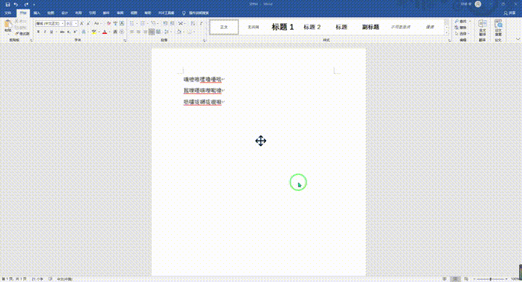Apply the 正文 (Normal) style
The width and height of the screenshot is (522, 282).
tap(224, 27)
